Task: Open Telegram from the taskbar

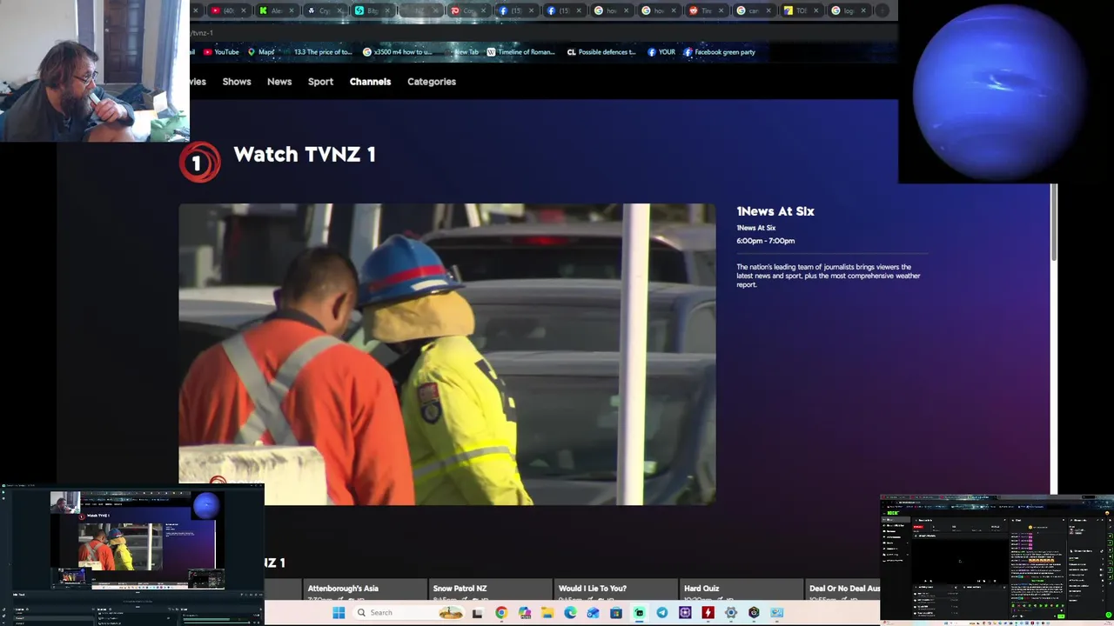Action: coord(662,613)
